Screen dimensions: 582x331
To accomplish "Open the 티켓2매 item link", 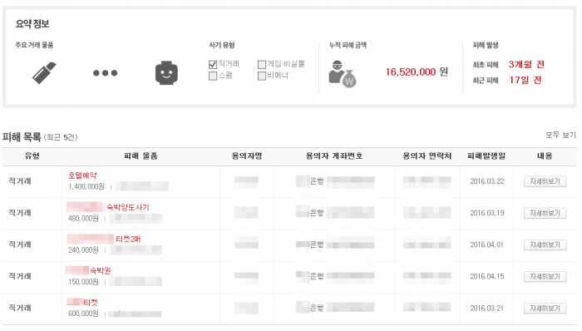I will pos(128,239).
